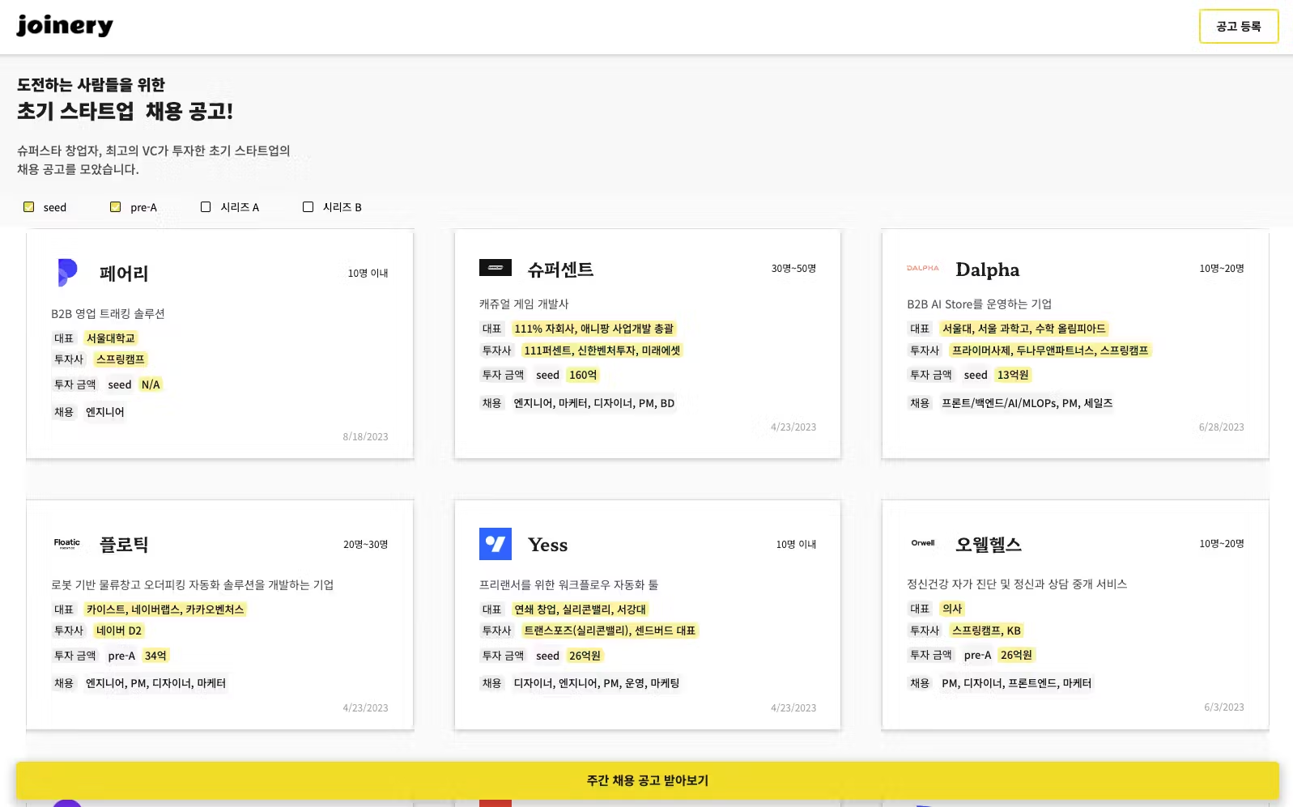The width and height of the screenshot is (1293, 807).
Task: Click 엔지니어, PM, 디자이너, 마케터 hiring text
Action: pos(156,683)
